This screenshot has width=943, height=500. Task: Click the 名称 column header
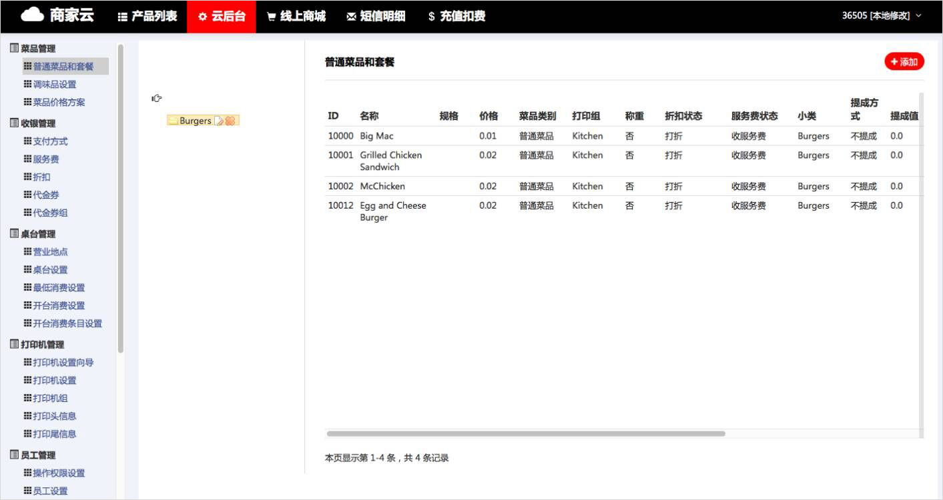[x=369, y=116]
